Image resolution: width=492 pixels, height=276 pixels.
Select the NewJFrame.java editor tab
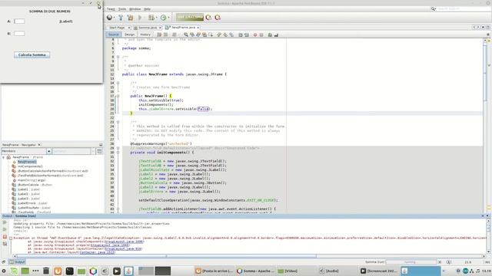click(x=182, y=28)
